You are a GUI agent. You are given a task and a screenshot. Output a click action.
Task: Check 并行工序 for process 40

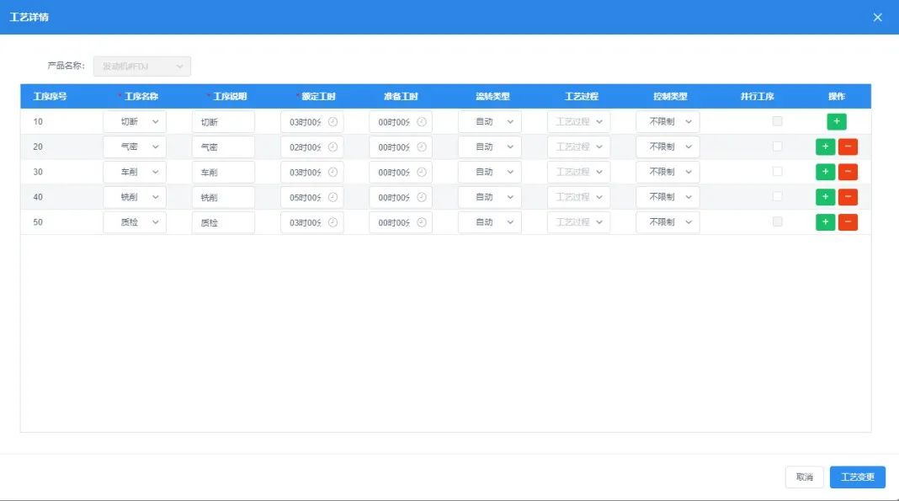pyautogui.click(x=778, y=197)
